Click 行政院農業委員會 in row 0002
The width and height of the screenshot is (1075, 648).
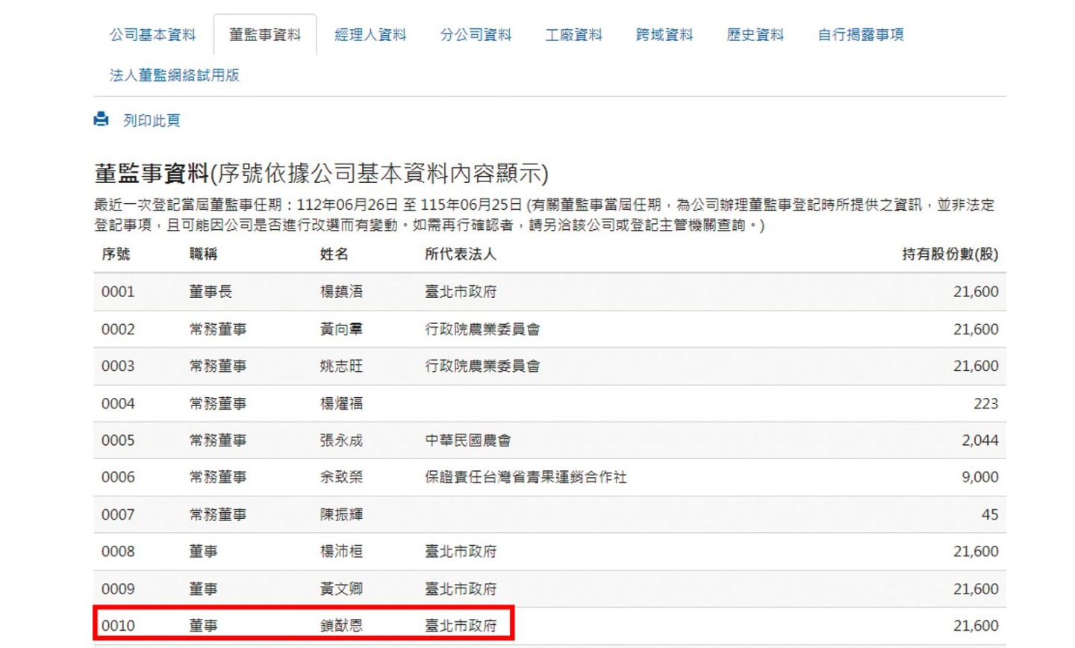(482, 328)
